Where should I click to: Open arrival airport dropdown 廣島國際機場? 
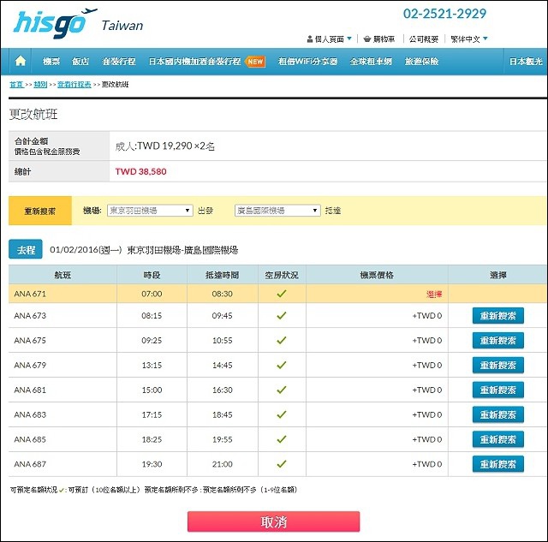277,211
